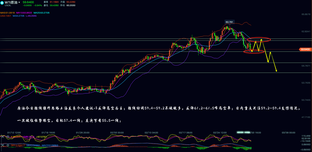Click the J:97.0751 value in KDJ panel
The width and height of the screenshot is (312, 152).
(x=41, y=137)
